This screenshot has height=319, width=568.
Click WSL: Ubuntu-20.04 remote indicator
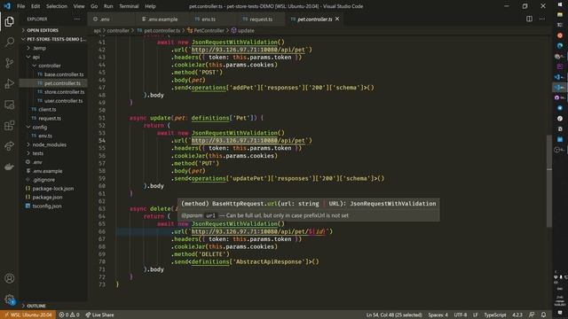tap(28, 315)
